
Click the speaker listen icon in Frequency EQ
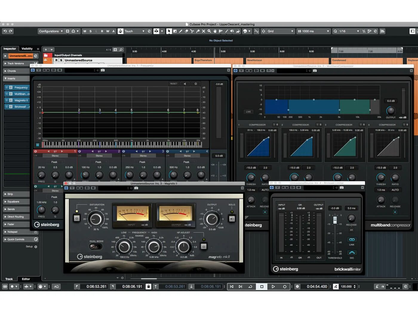pyautogui.click(x=185, y=84)
